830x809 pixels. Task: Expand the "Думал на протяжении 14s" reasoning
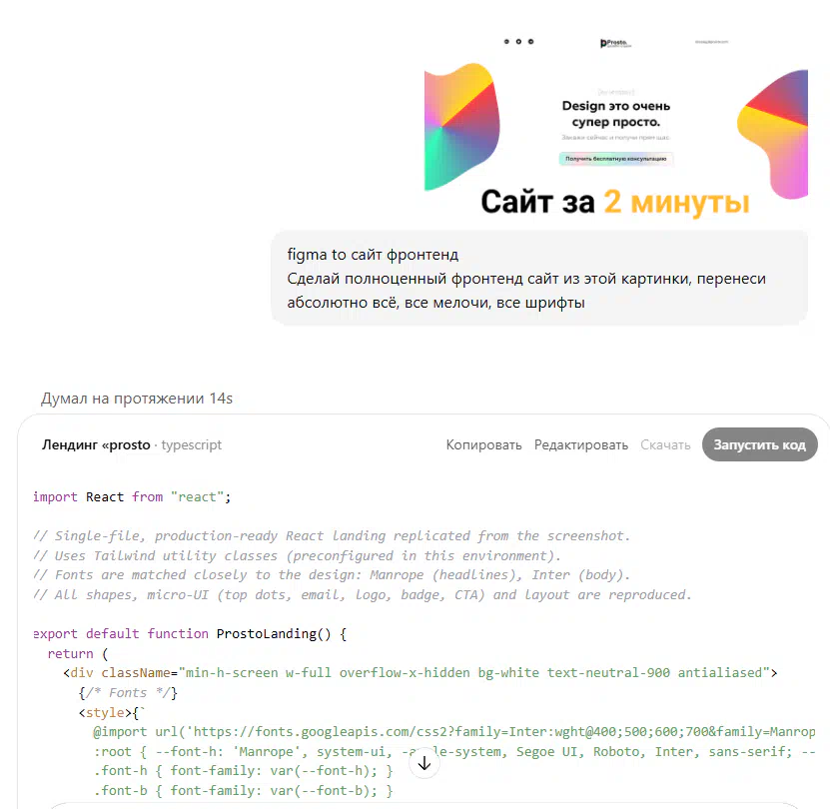click(137, 399)
